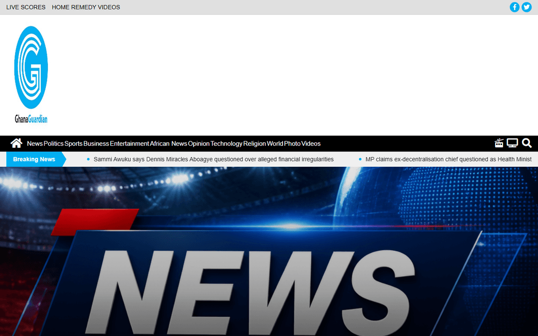Go to the Sports section
Image resolution: width=538 pixels, height=336 pixels.
tap(73, 144)
